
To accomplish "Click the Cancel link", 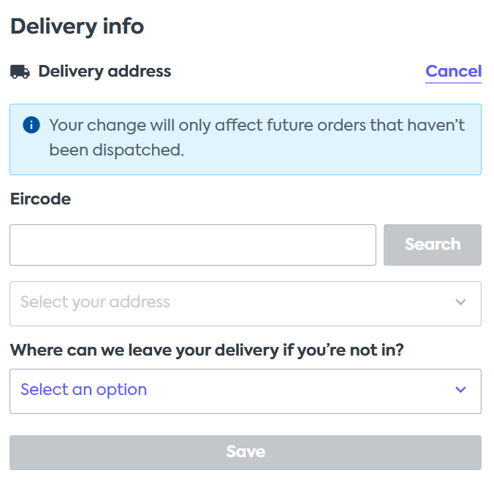I will coord(453,72).
